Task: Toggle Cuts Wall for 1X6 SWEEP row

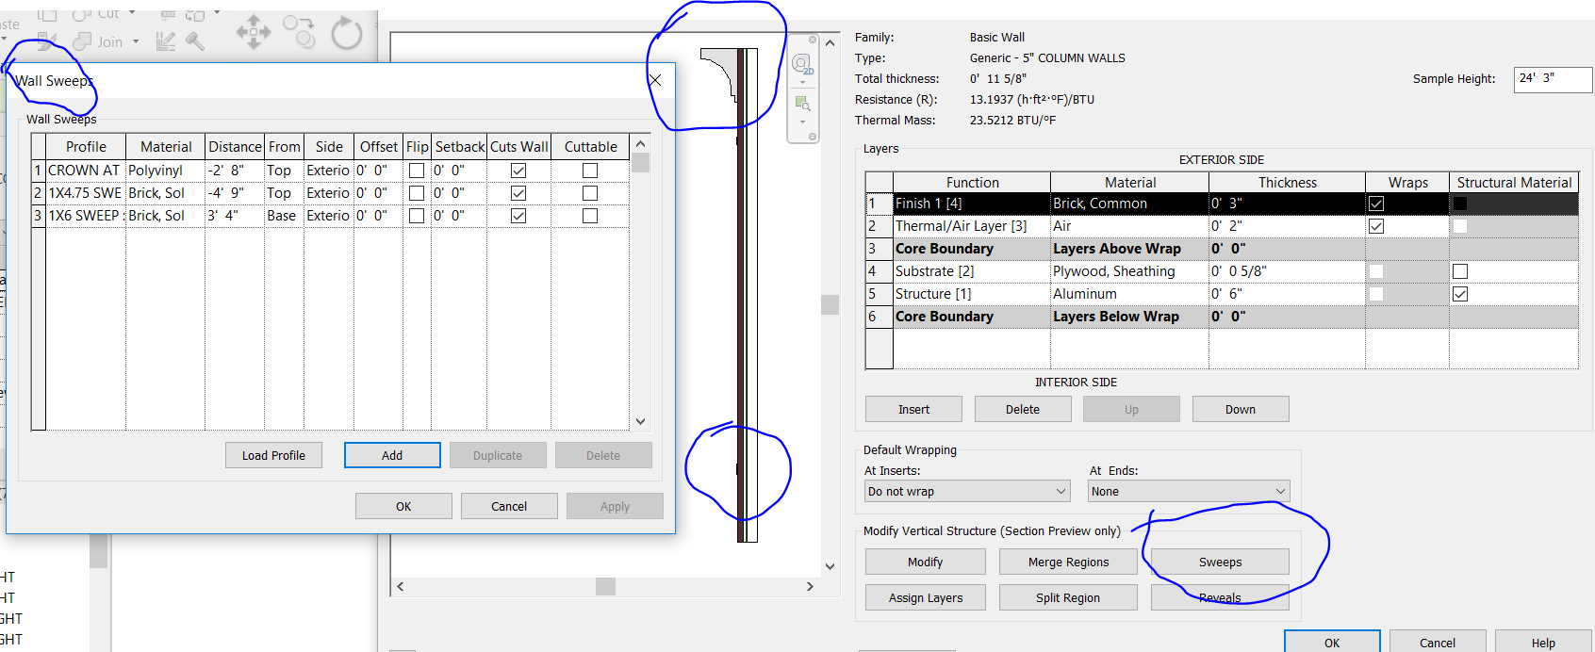Action: click(518, 216)
